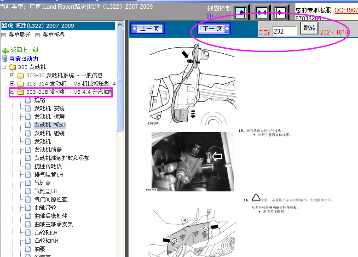This screenshot has width=358, height=257.
Task: Click the 路虎-揽胜(L322)-2007-2009 panel header
Action: click(x=58, y=26)
